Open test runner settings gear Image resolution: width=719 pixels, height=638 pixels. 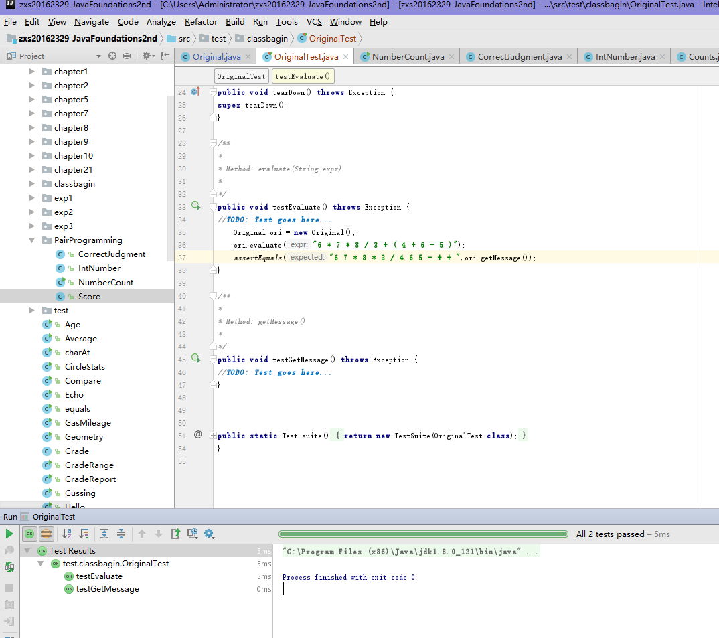(209, 534)
